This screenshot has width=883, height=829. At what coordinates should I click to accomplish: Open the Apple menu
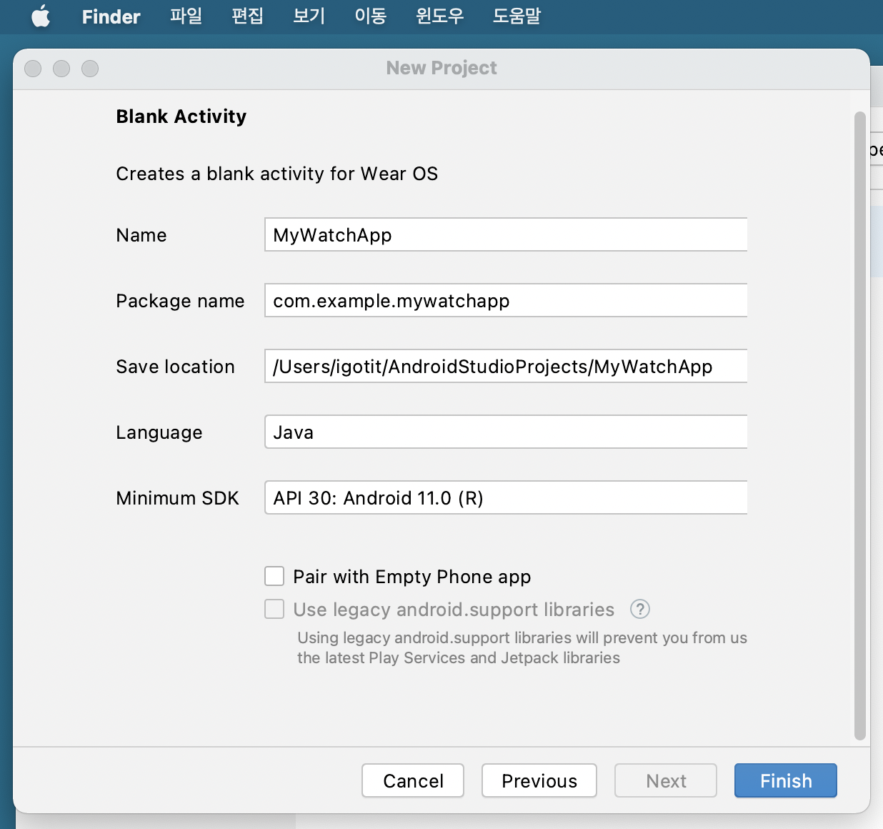(41, 16)
